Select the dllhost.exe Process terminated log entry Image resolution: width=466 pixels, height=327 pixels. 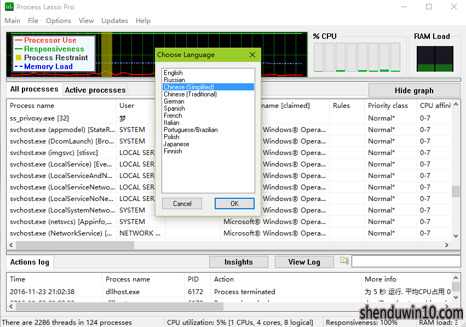[229, 291]
